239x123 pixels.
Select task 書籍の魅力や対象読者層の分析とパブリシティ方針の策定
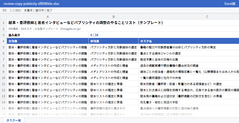(x=189, y=47)
